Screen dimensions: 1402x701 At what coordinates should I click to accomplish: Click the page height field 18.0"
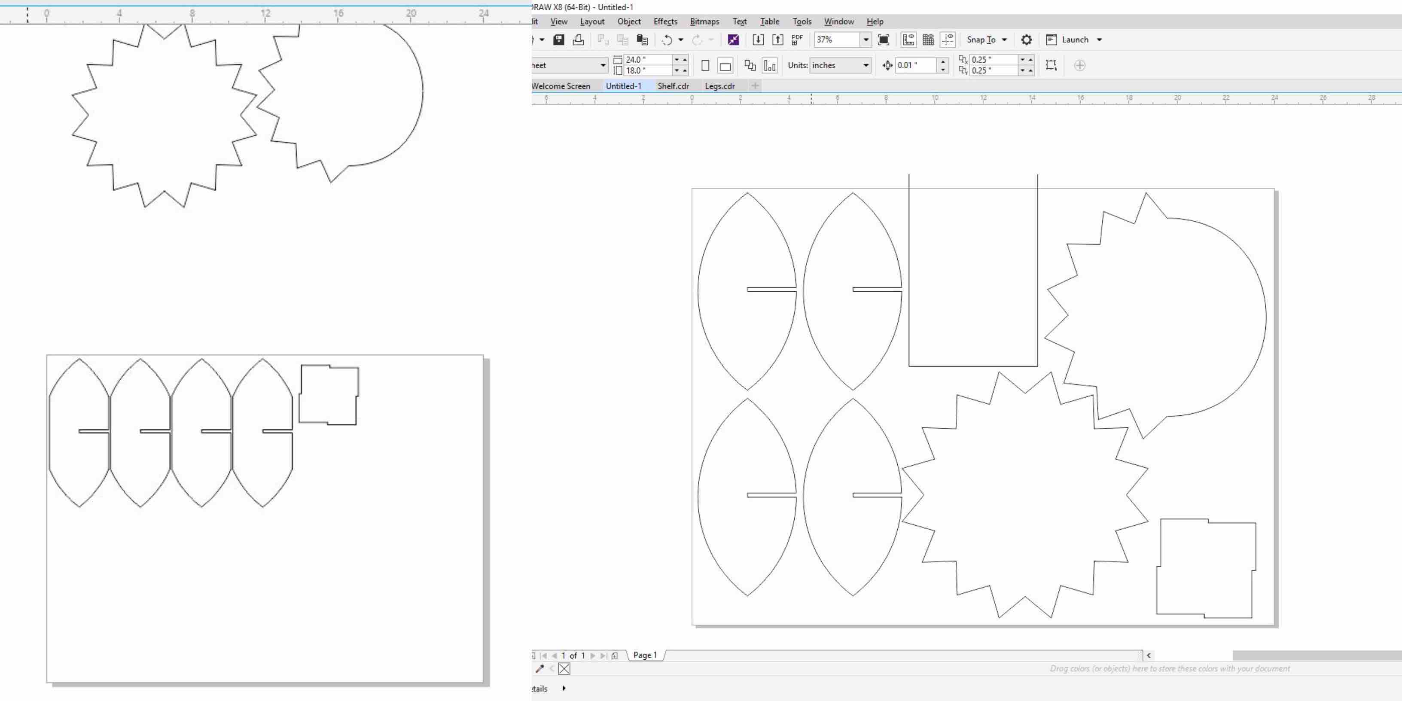[648, 70]
